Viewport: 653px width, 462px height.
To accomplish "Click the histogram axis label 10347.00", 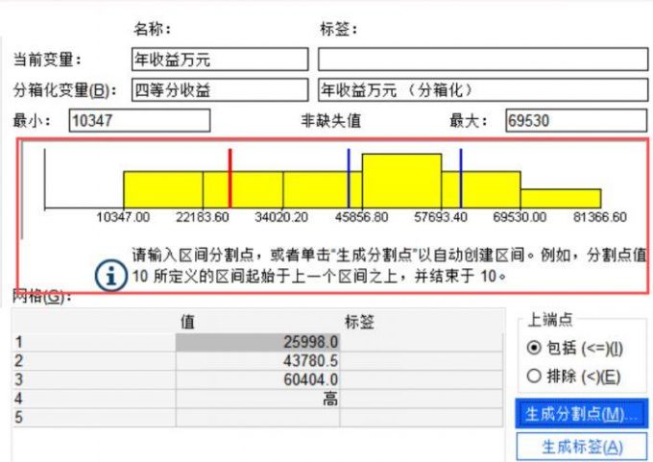I will (123, 217).
